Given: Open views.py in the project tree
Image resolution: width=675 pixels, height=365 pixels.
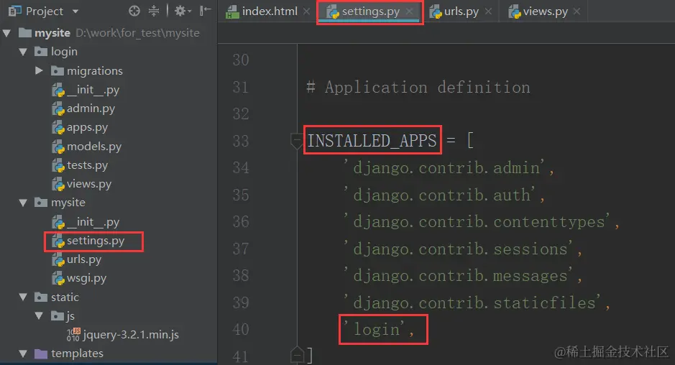Looking at the screenshot, I should click(x=89, y=184).
